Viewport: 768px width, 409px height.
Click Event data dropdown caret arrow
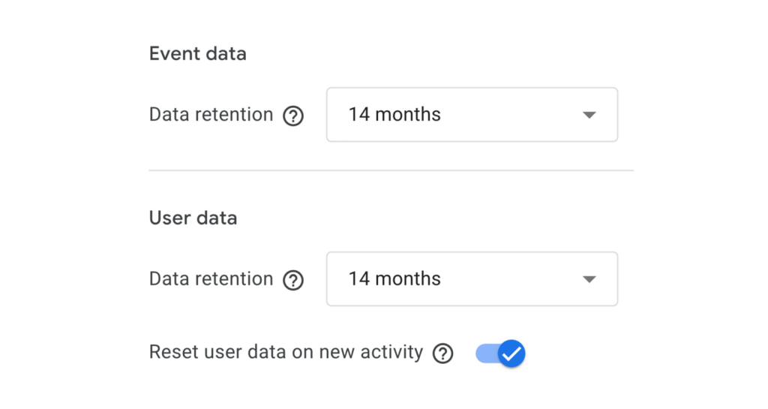pos(589,115)
